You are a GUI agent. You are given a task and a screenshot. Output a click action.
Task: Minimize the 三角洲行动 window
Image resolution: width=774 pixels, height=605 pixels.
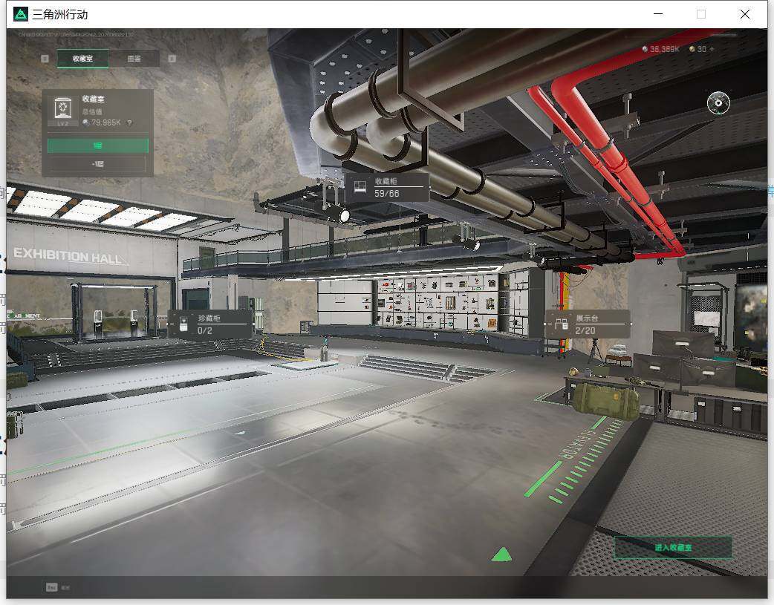coord(658,14)
